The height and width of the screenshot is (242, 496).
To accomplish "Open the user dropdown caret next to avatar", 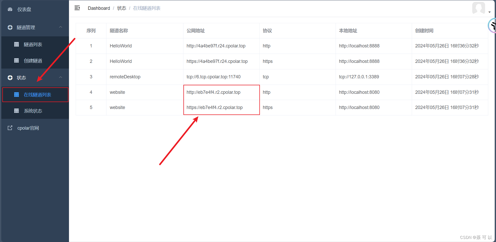I will 490,12.
